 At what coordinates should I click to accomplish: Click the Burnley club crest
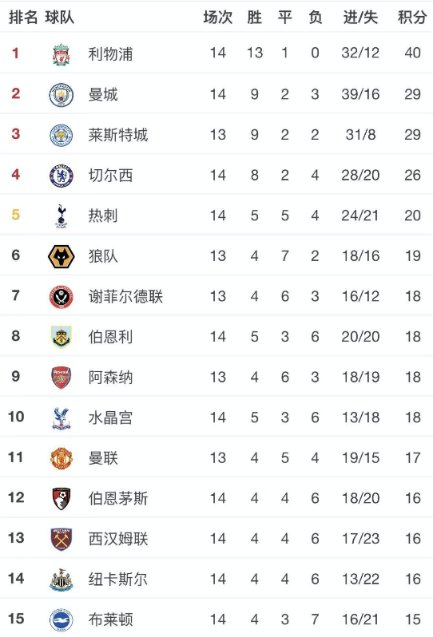click(x=62, y=337)
